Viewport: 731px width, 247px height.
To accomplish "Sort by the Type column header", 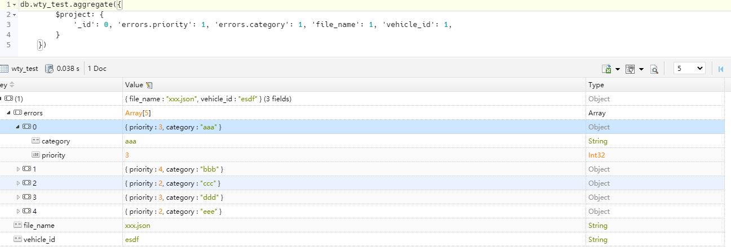I will click(x=596, y=85).
